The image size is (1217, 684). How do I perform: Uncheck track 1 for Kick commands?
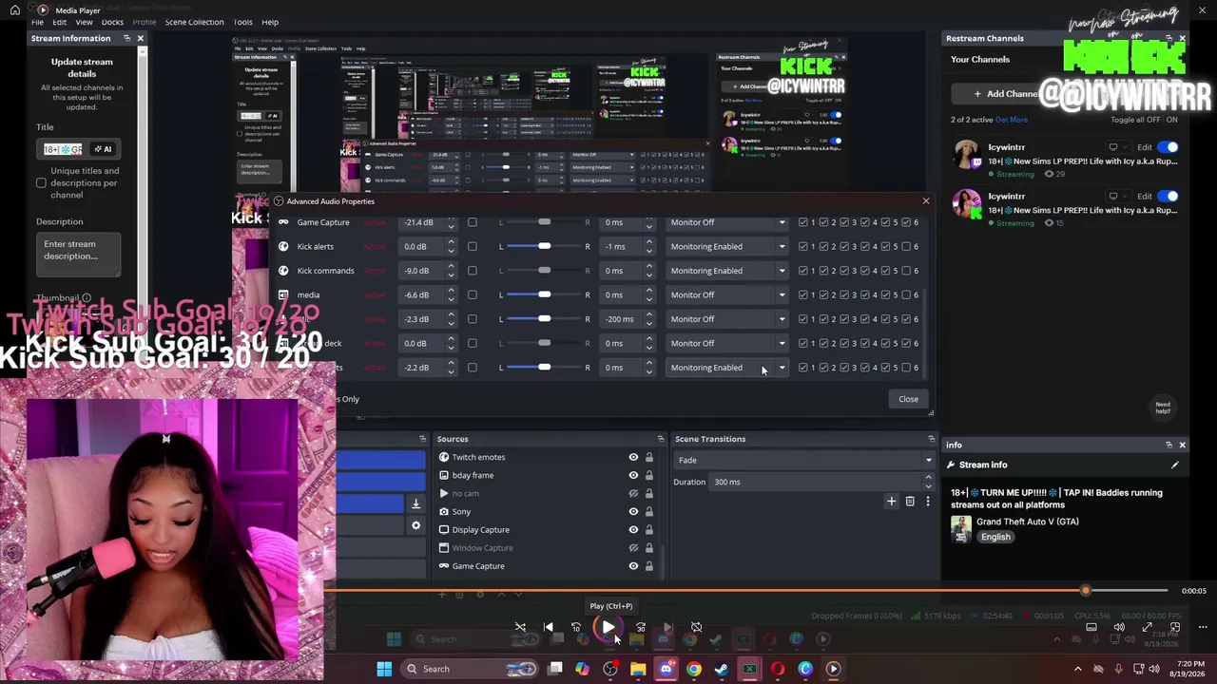(803, 271)
